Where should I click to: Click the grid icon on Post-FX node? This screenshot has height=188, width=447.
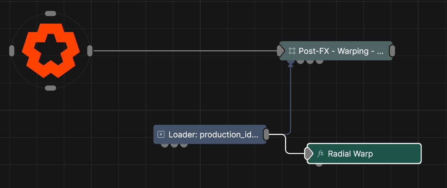(x=292, y=51)
